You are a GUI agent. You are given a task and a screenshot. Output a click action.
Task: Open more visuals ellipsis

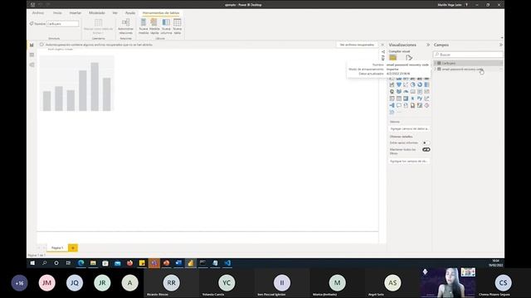[x=399, y=113]
